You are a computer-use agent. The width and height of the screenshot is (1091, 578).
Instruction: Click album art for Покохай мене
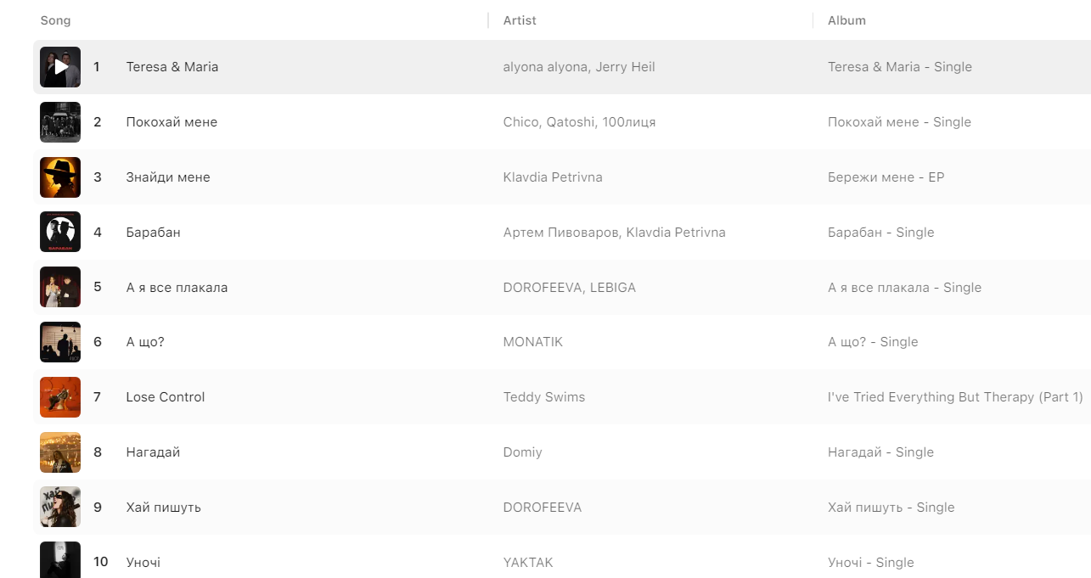click(60, 122)
